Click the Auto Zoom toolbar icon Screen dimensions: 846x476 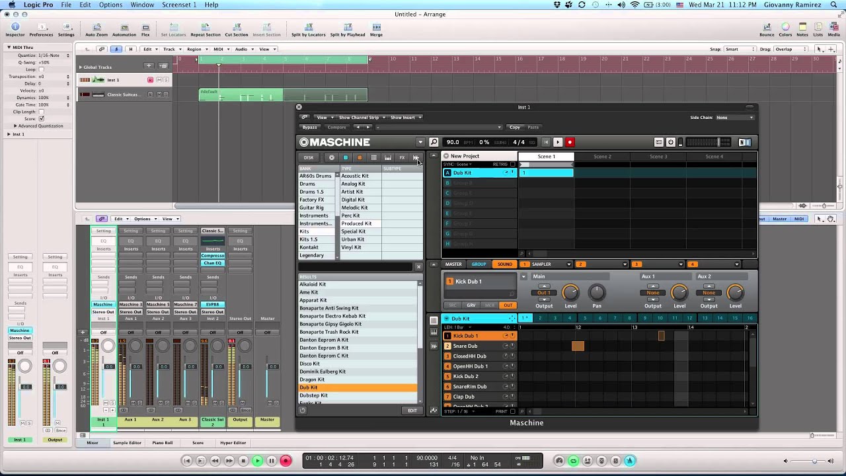96,30
